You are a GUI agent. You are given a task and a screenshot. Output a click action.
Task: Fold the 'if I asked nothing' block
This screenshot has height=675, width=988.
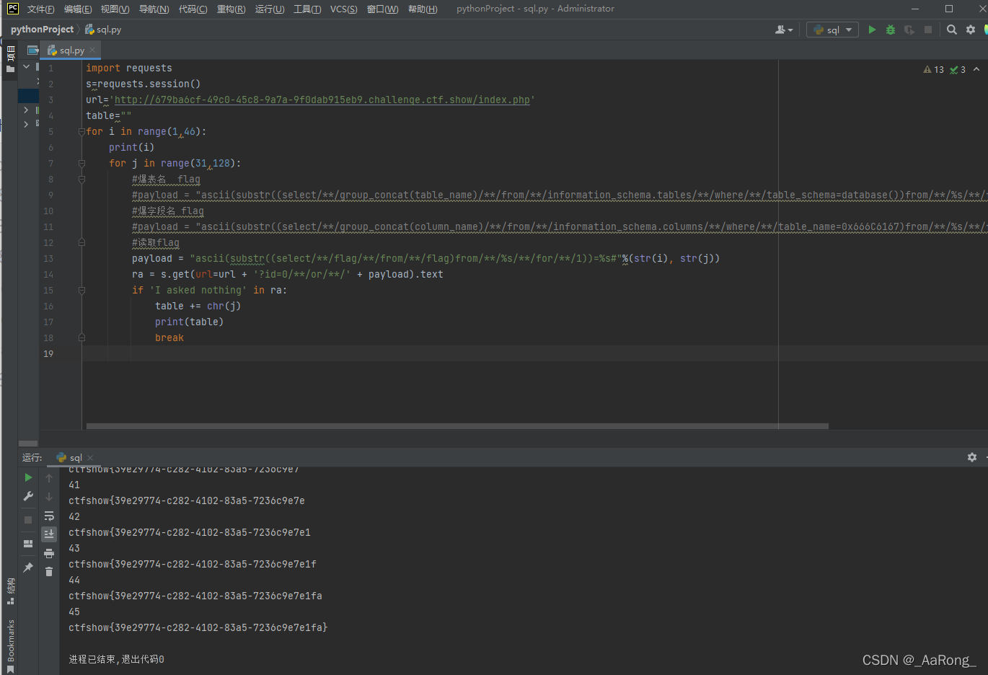click(x=81, y=291)
